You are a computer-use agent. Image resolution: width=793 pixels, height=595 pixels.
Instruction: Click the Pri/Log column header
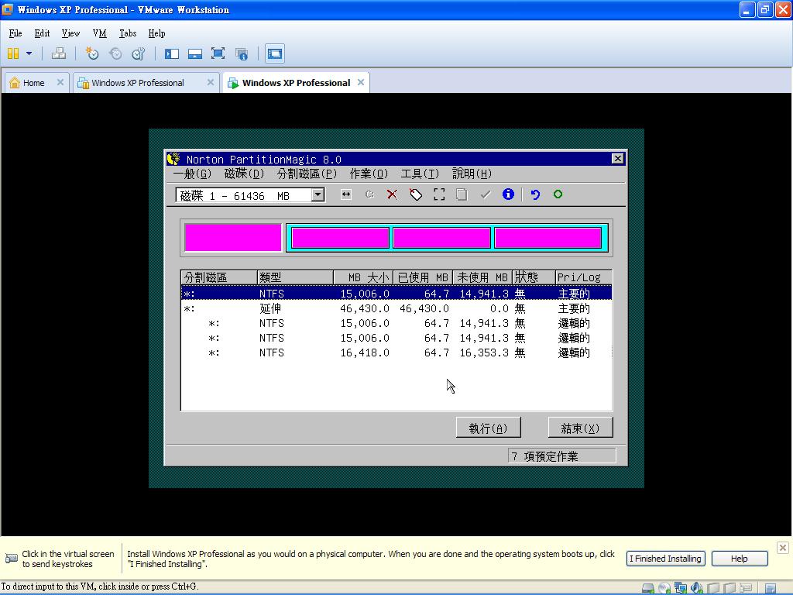point(583,277)
